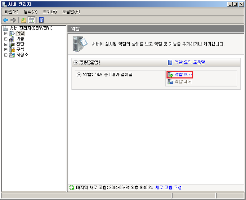Open the 보기(V) menu

click(50, 12)
